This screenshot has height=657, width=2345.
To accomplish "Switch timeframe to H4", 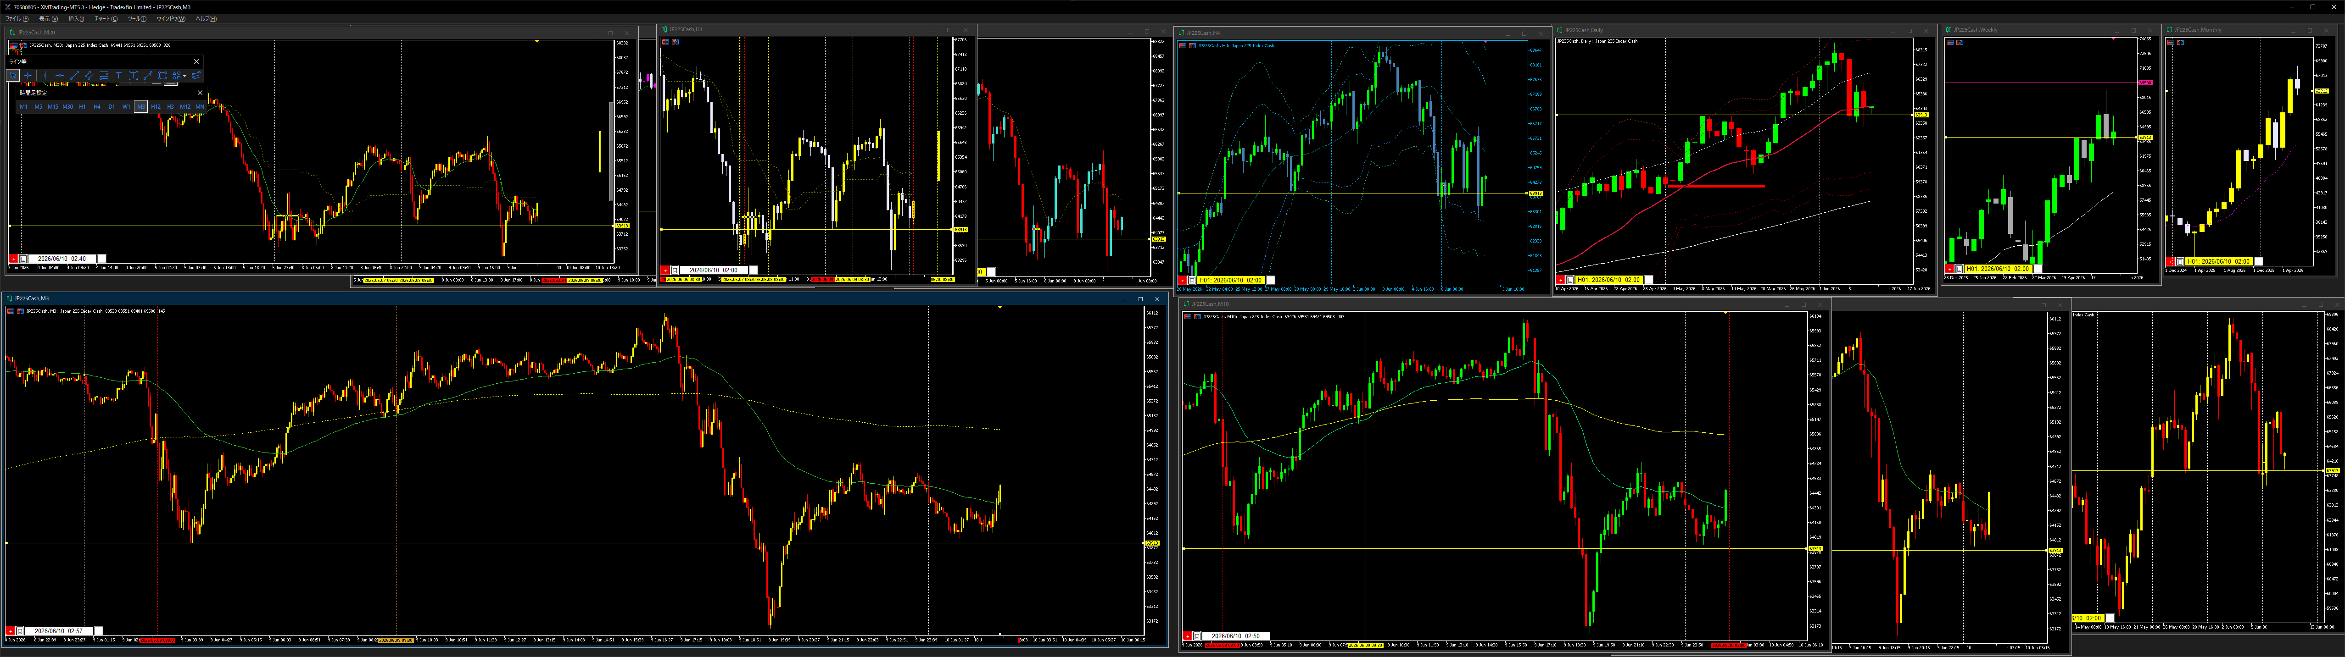I will (97, 106).
